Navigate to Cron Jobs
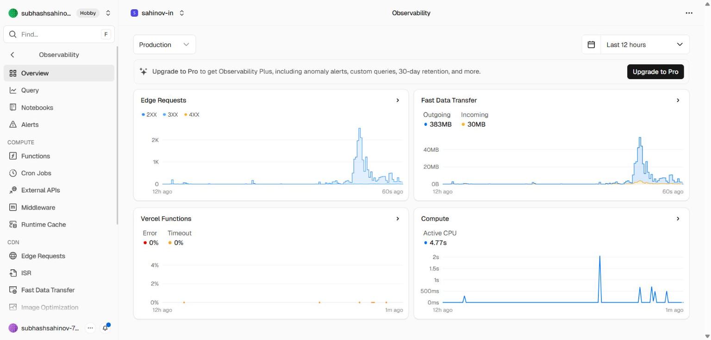The height and width of the screenshot is (340, 711). [59, 173]
